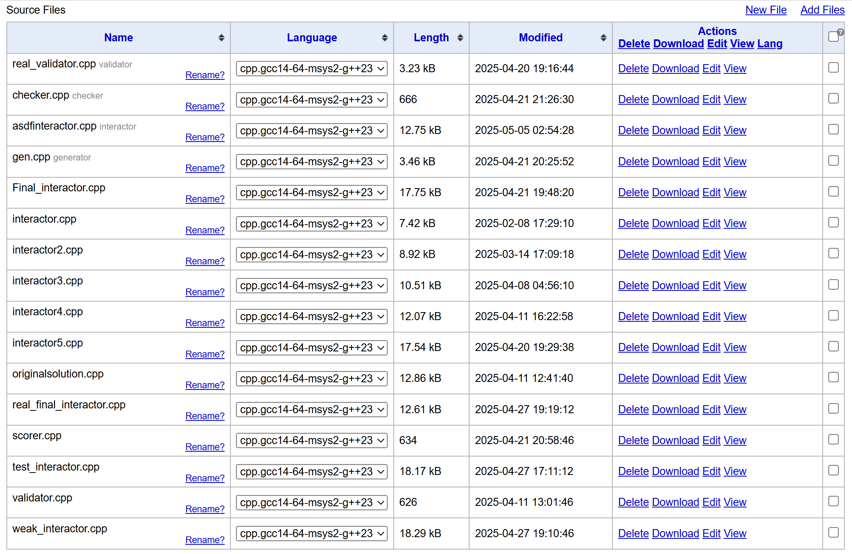This screenshot has height=554, width=852.
Task: Click help question mark icon near header checkbox
Action: [x=841, y=32]
